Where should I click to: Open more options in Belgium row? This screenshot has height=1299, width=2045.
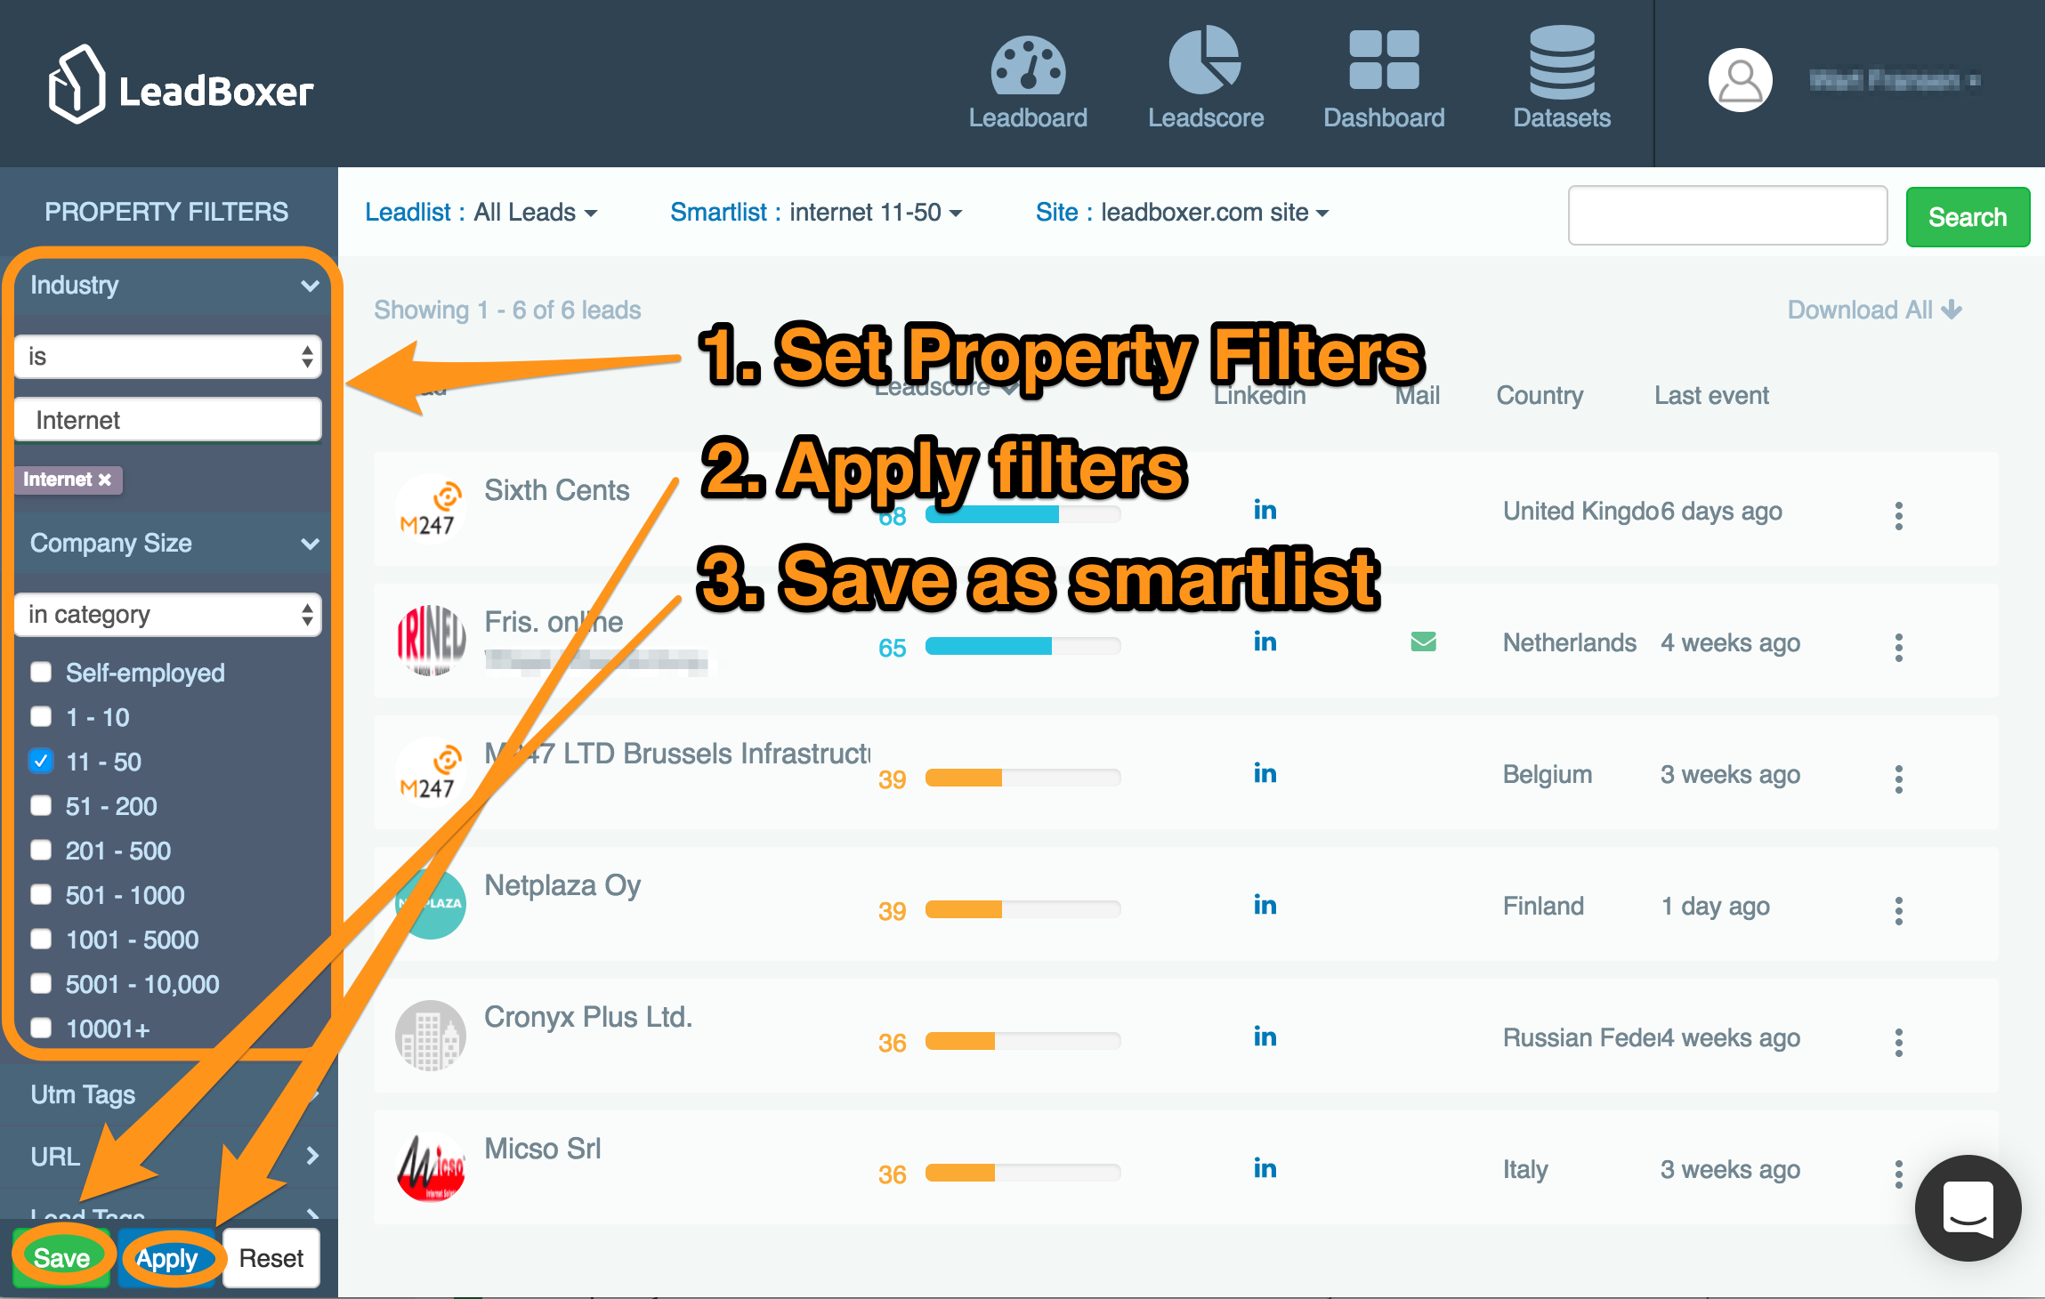[1898, 779]
